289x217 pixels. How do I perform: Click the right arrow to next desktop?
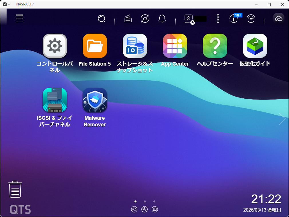282,119
